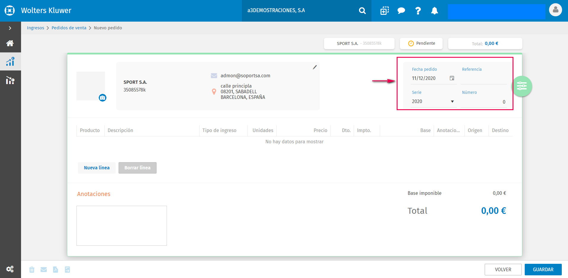Click the Nueva línea button
568x278 pixels.
(x=97, y=168)
